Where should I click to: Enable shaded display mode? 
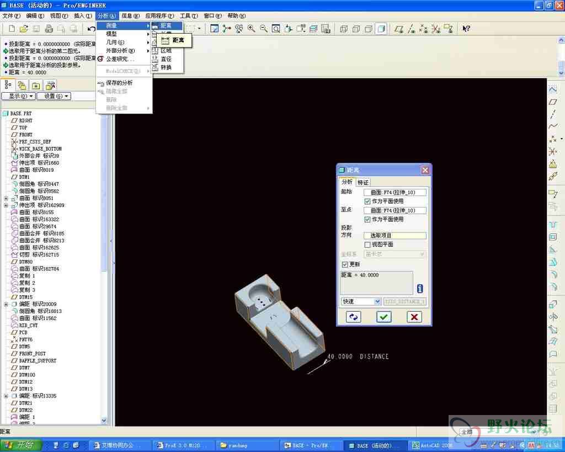(x=381, y=29)
